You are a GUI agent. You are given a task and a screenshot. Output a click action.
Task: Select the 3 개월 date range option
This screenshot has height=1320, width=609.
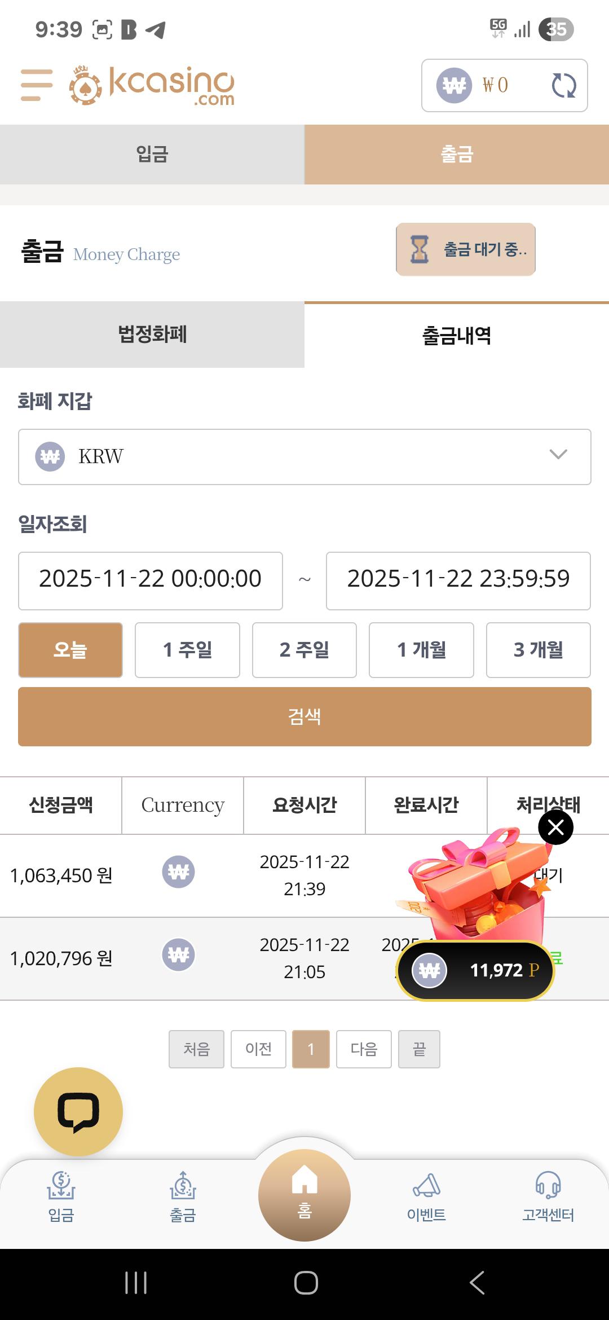(x=538, y=650)
